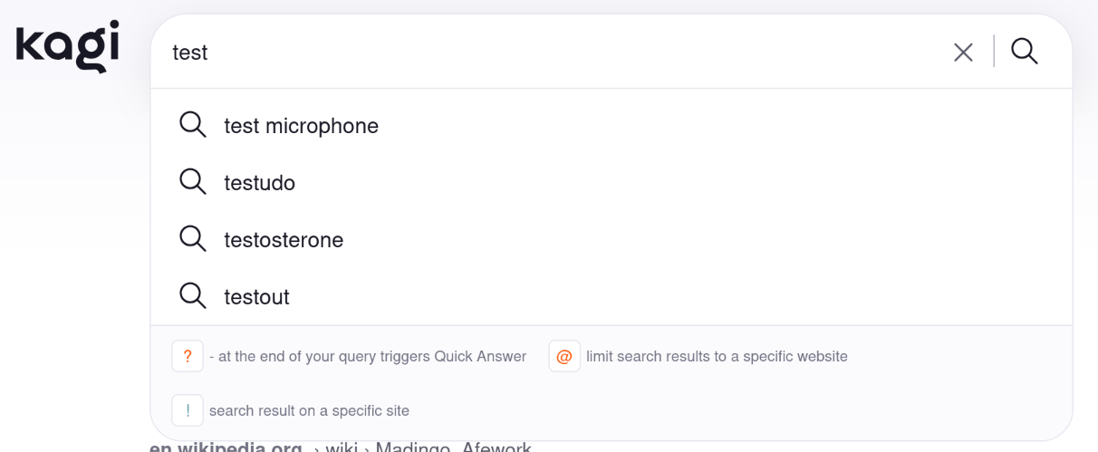1098x452 pixels.
Task: Click magnifier icon beside "test microphone"
Action: pos(193,125)
